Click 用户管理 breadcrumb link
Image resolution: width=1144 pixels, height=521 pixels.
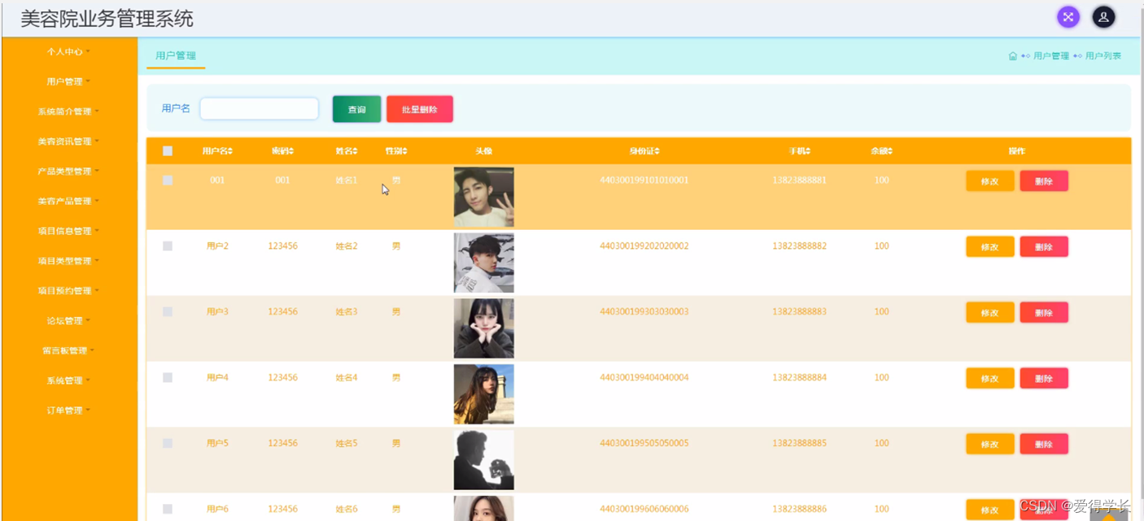[x=1051, y=56]
